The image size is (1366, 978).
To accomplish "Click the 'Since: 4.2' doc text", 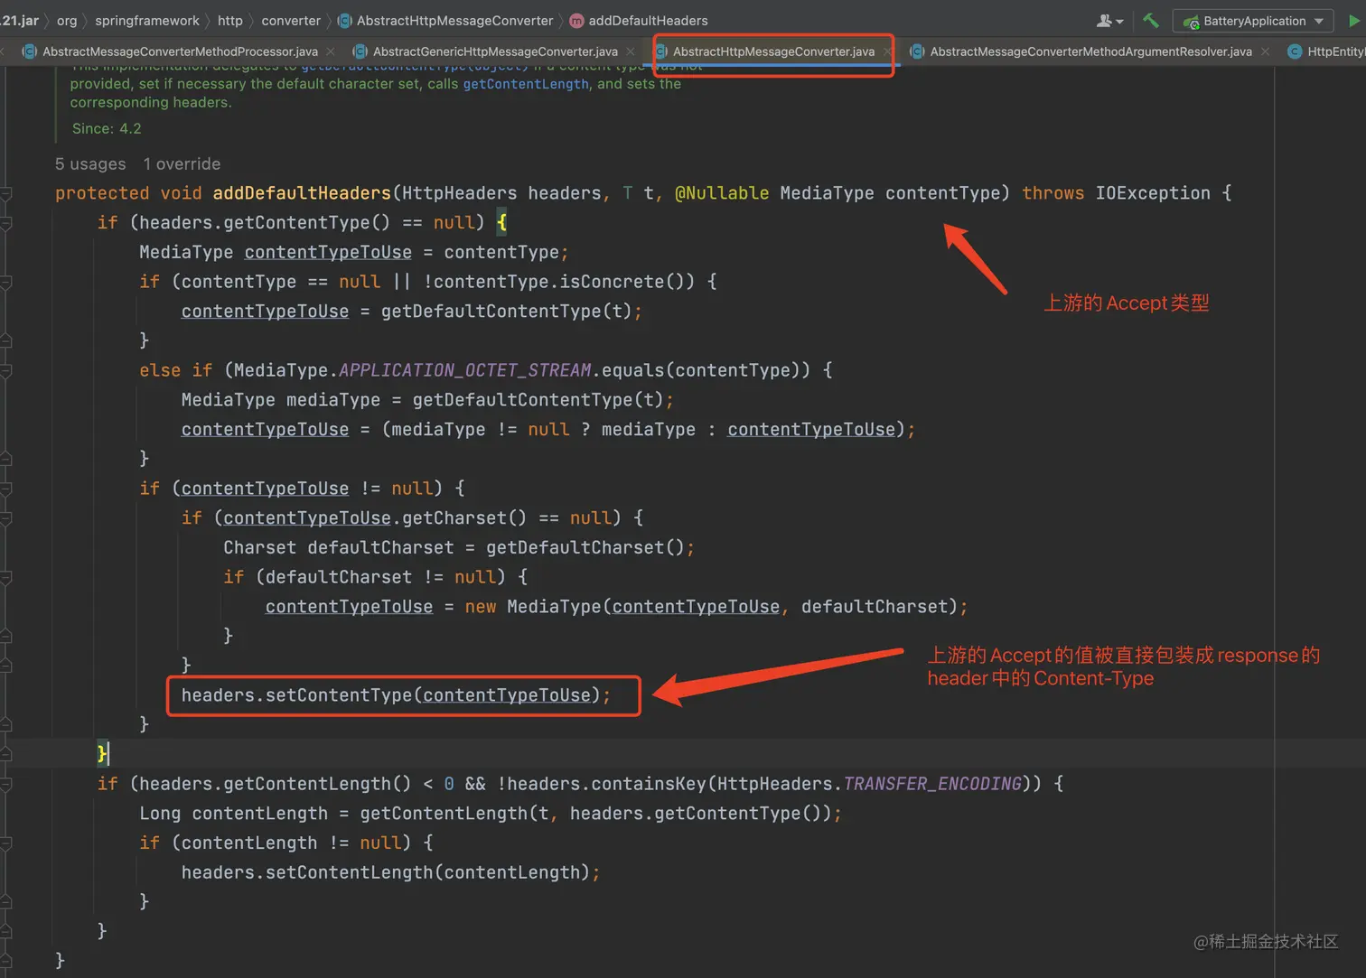I will click(107, 128).
